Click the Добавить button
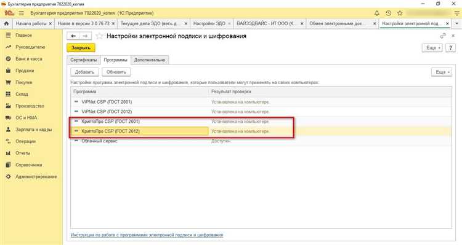The image size is (462, 245). point(84,72)
